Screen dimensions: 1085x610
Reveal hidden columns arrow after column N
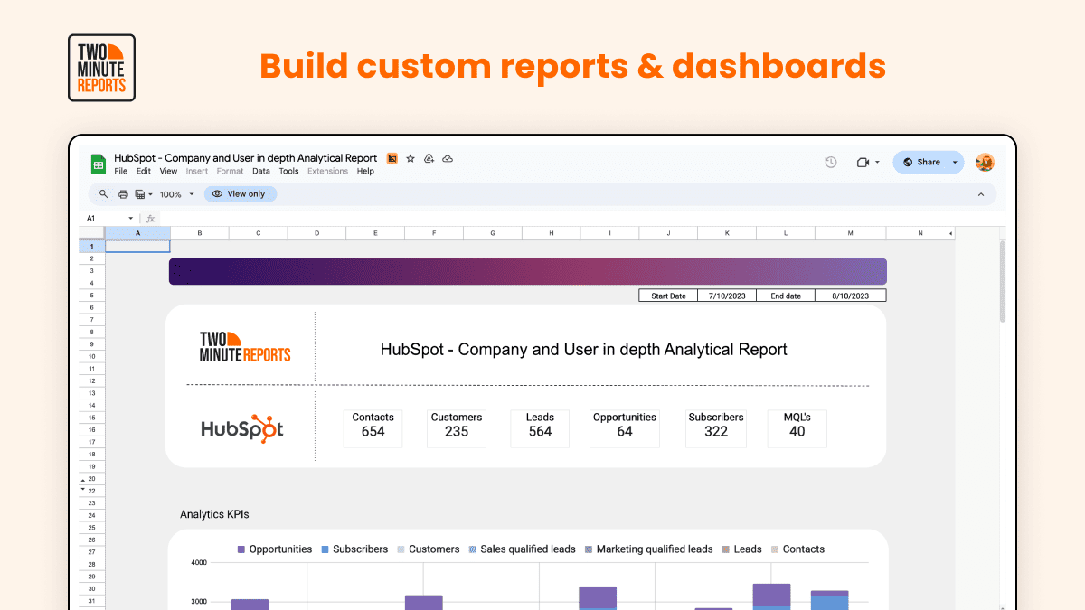[x=950, y=233]
